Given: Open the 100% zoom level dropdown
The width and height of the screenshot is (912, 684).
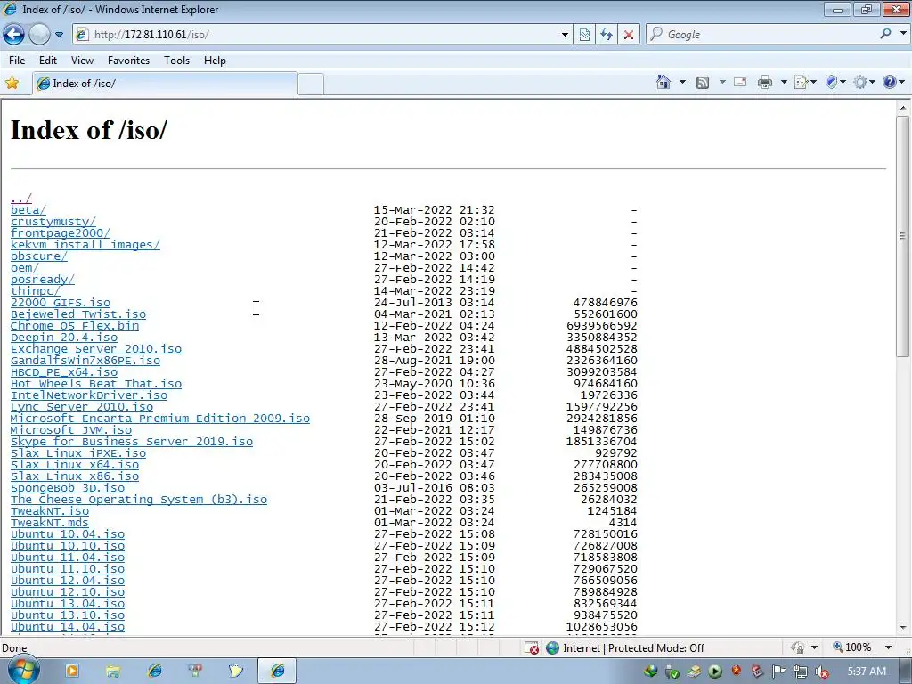Looking at the screenshot, I should click(x=888, y=647).
